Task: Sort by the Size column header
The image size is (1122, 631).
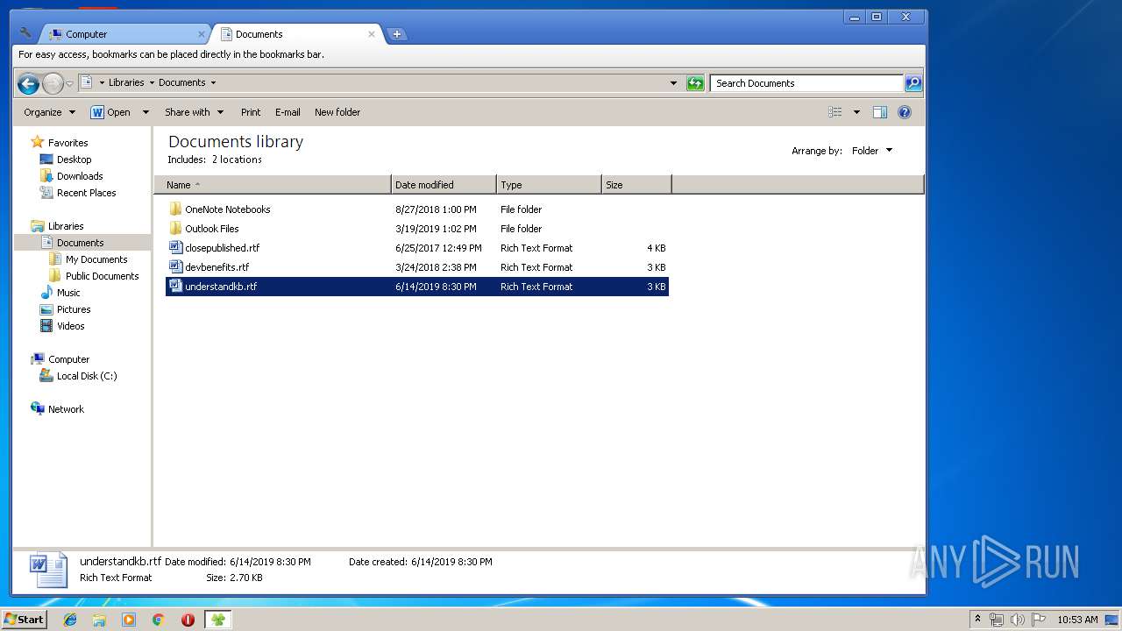Action: [x=636, y=185]
